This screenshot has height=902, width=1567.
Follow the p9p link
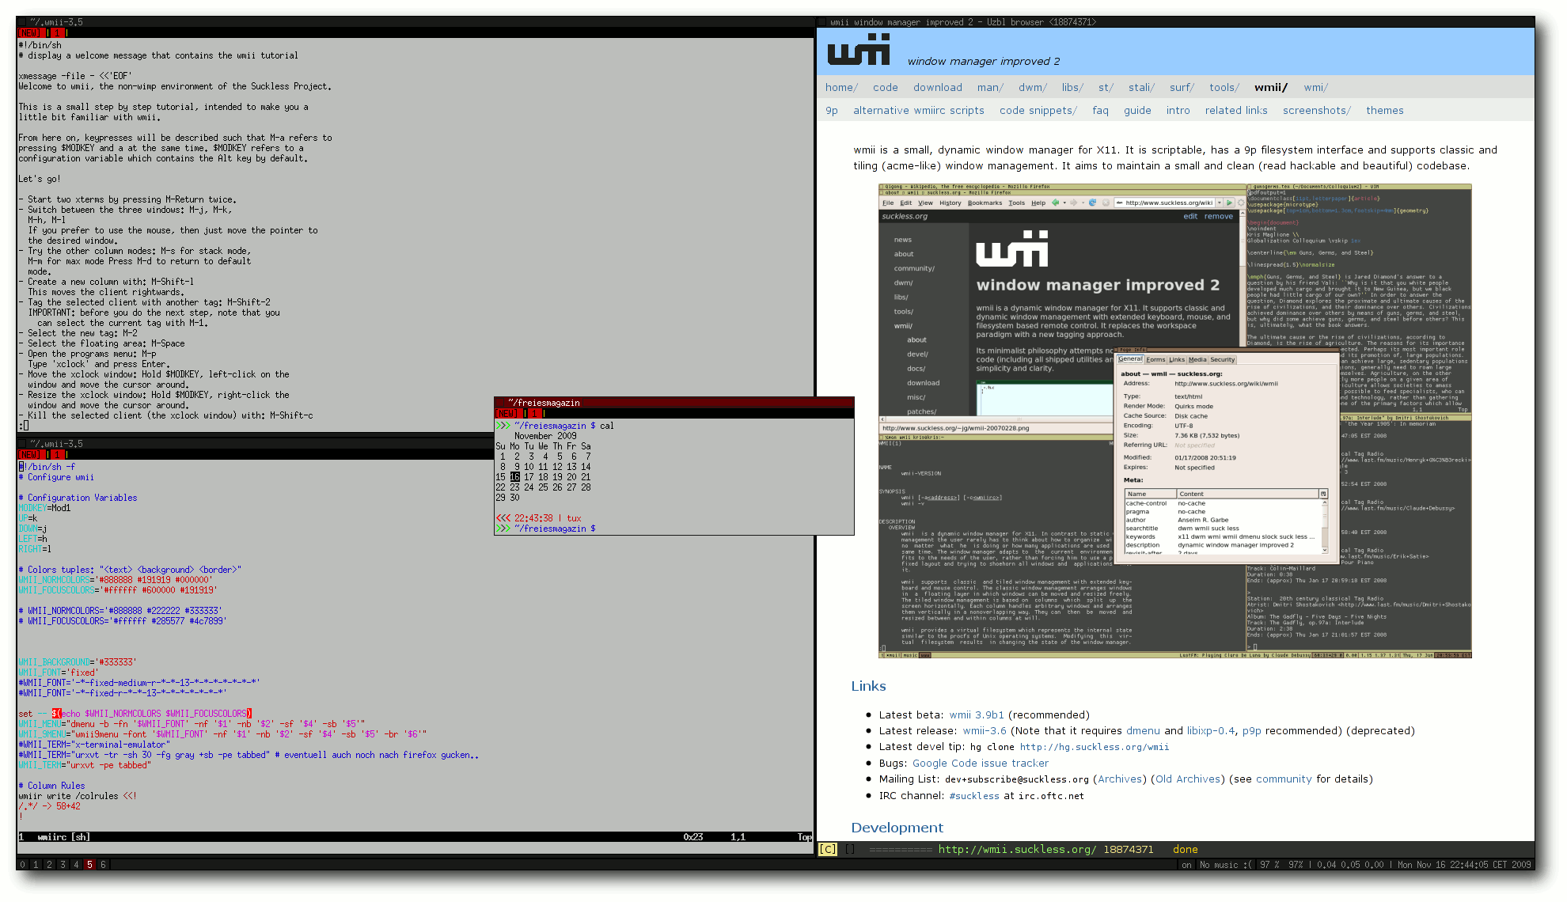tap(1251, 730)
